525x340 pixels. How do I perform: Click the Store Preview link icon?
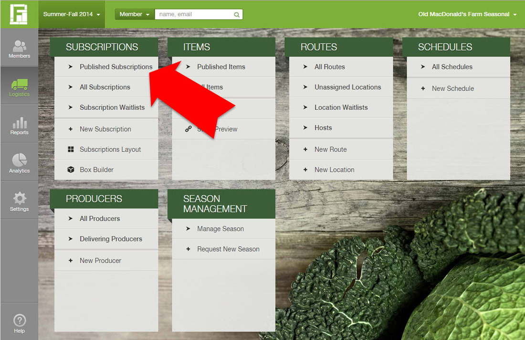pyautogui.click(x=189, y=129)
